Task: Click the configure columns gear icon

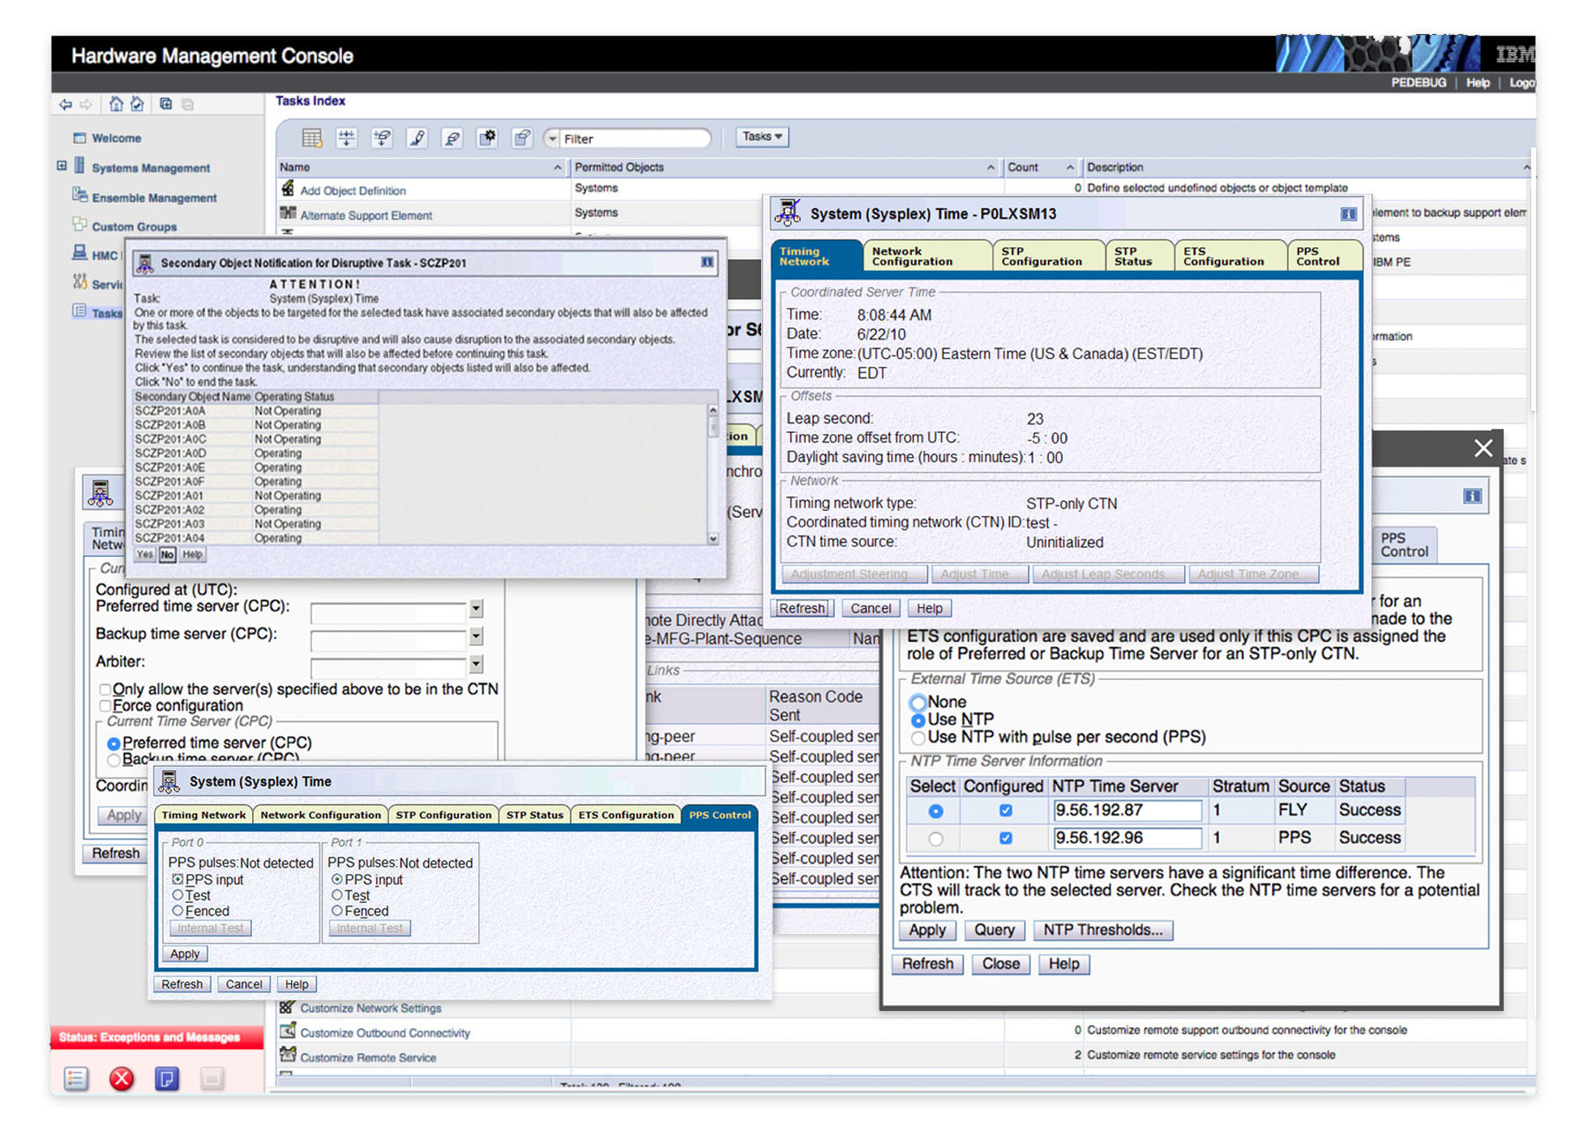Action: point(487,138)
